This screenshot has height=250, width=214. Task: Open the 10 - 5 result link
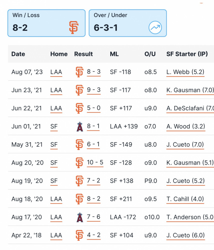click(95, 163)
